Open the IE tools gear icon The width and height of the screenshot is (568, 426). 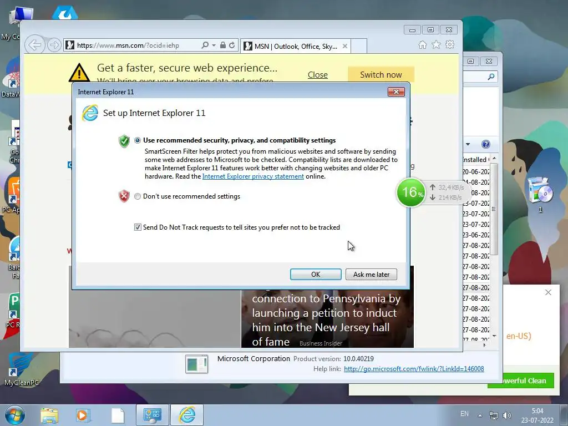[450, 44]
